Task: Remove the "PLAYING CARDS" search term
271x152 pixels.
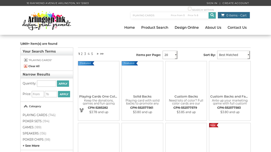Action: coord(26,60)
